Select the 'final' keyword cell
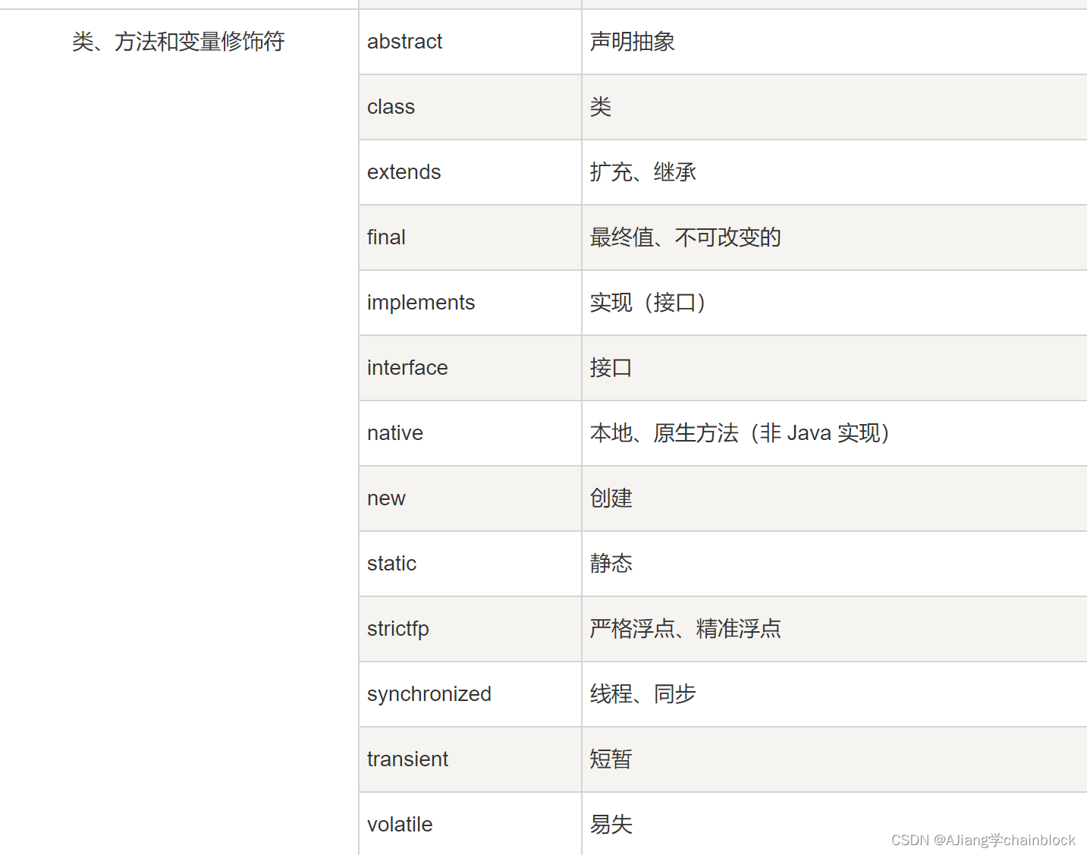This screenshot has width=1087, height=855. 470,237
